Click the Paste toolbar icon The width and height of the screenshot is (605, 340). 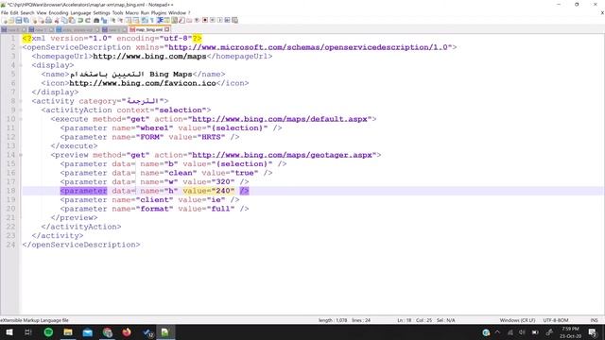[x=72, y=20]
